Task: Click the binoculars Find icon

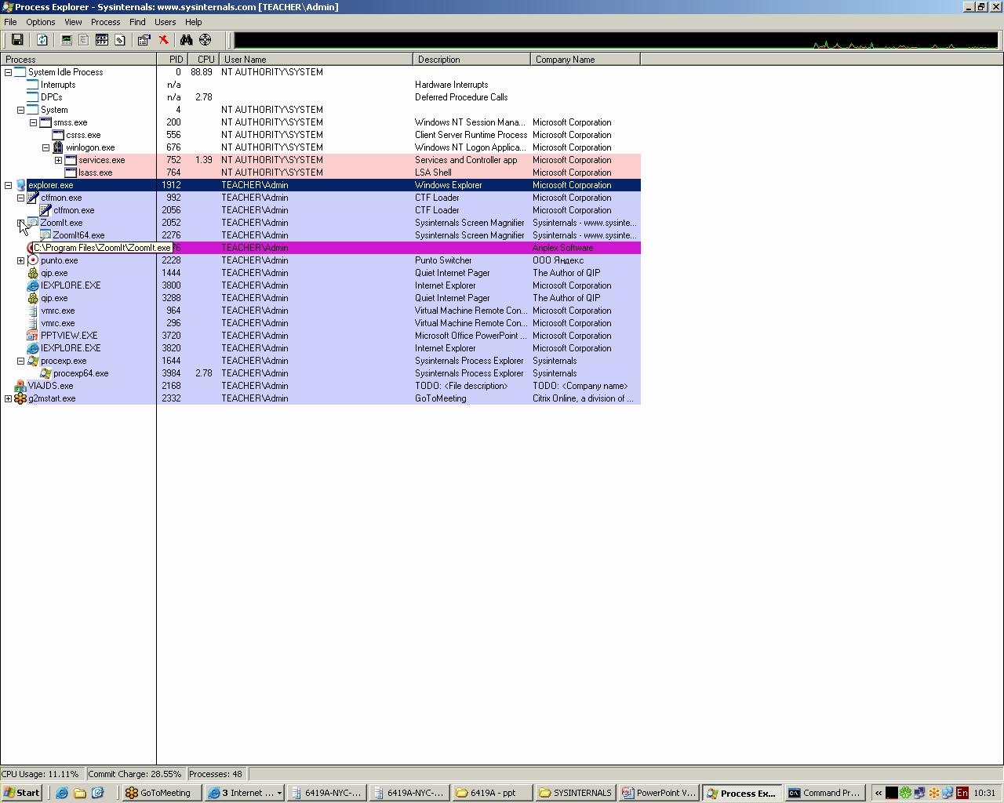Action: tap(187, 40)
